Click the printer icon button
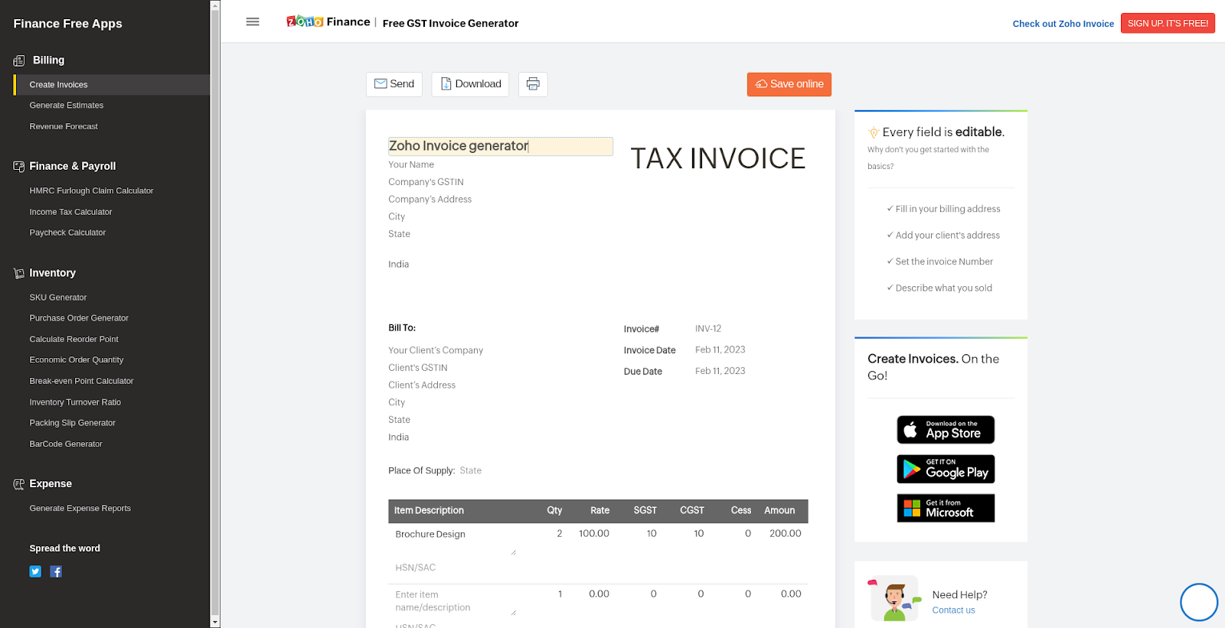The width and height of the screenshot is (1225, 628). click(533, 84)
